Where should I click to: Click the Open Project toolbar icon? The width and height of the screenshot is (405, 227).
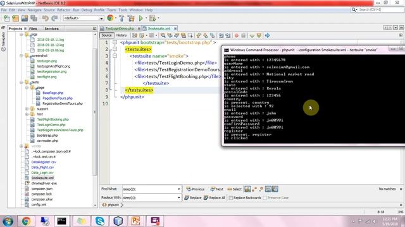[25, 18]
